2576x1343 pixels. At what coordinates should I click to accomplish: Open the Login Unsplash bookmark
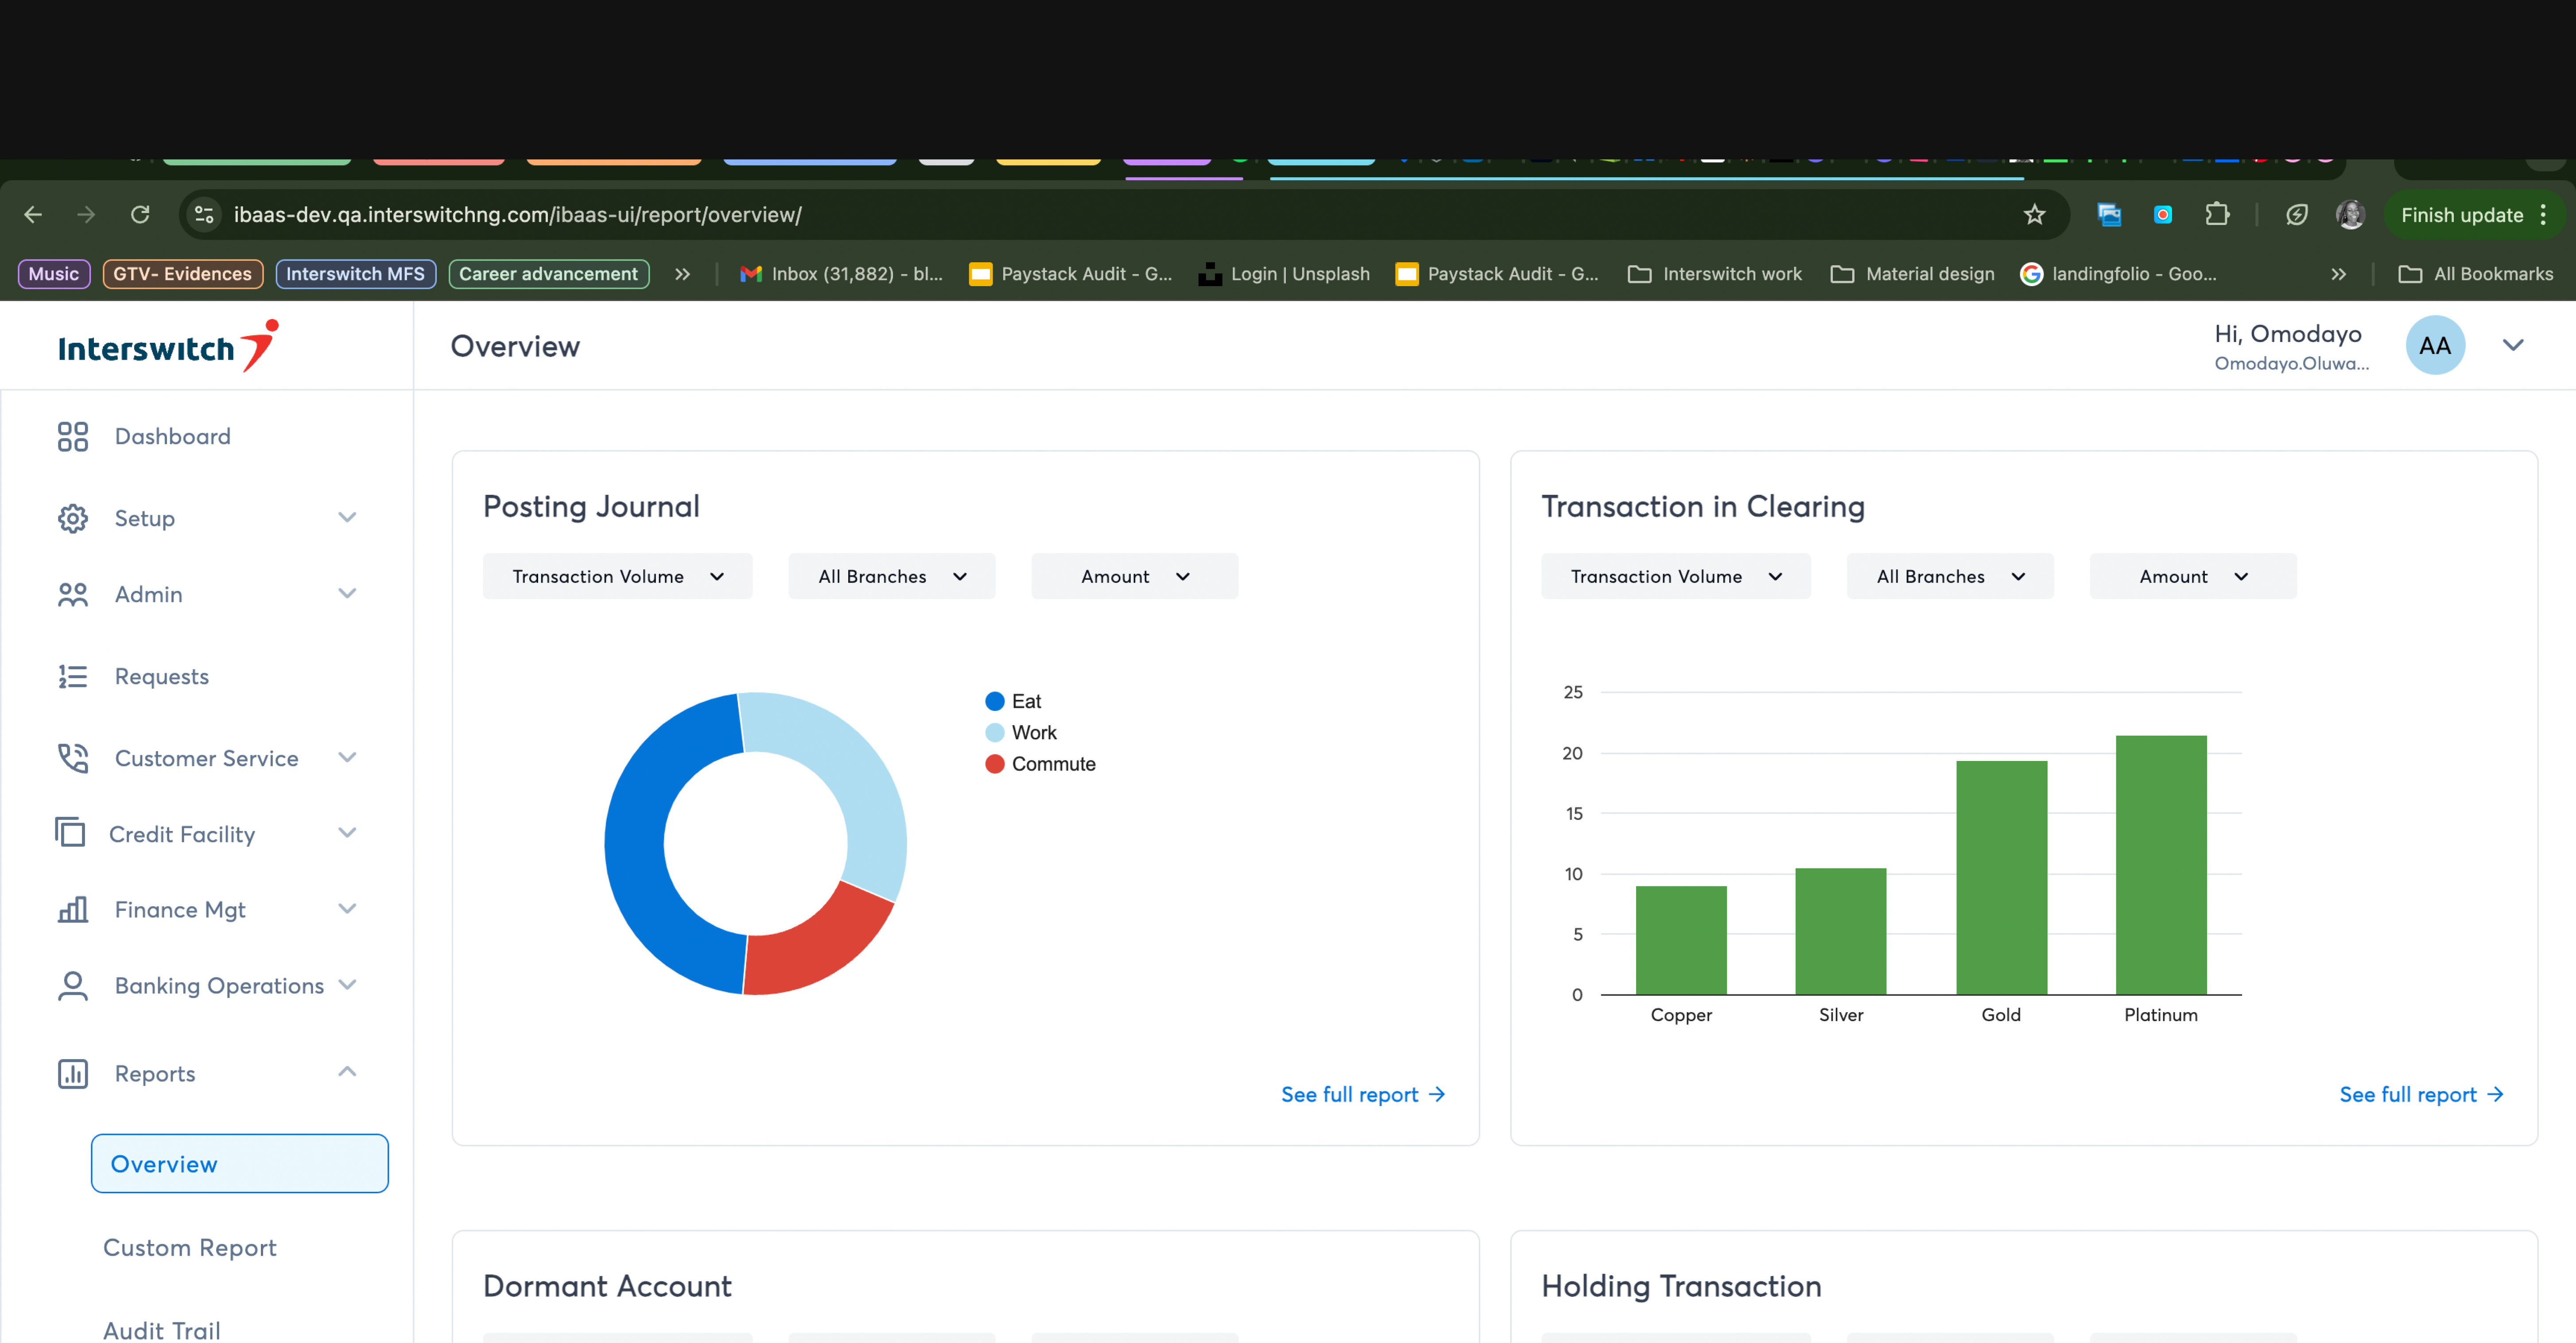1284,274
